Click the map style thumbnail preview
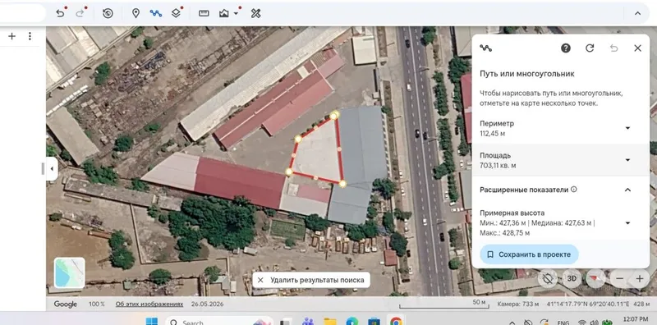Viewport: 657px width, 325px height. tap(70, 272)
